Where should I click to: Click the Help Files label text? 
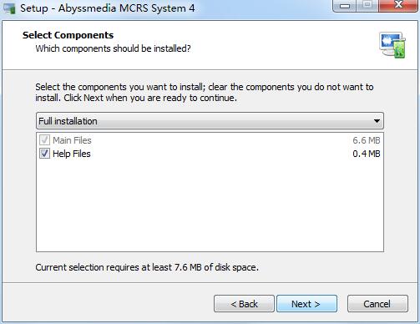point(72,154)
